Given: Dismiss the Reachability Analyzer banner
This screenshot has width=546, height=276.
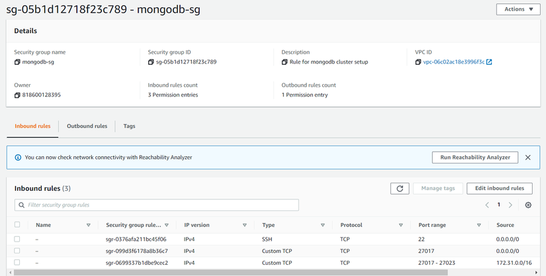Looking at the screenshot, I should (x=527, y=158).
